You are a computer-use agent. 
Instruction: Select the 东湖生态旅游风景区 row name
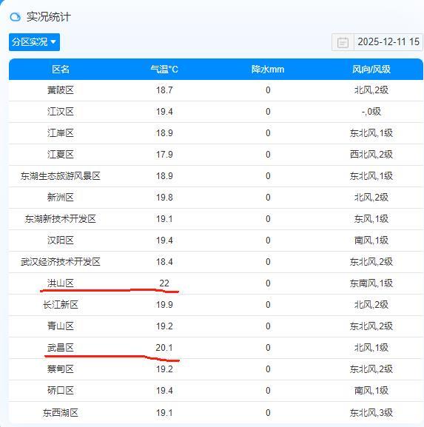(x=61, y=176)
